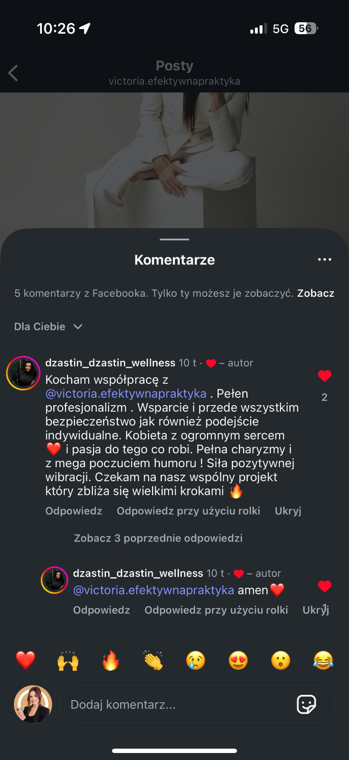Insert the fire emoji reaction
The image size is (349, 760).
pyautogui.click(x=111, y=660)
